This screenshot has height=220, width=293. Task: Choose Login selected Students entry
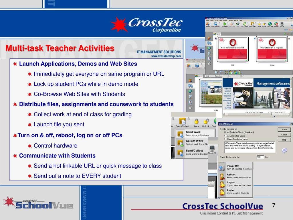pos(235,192)
